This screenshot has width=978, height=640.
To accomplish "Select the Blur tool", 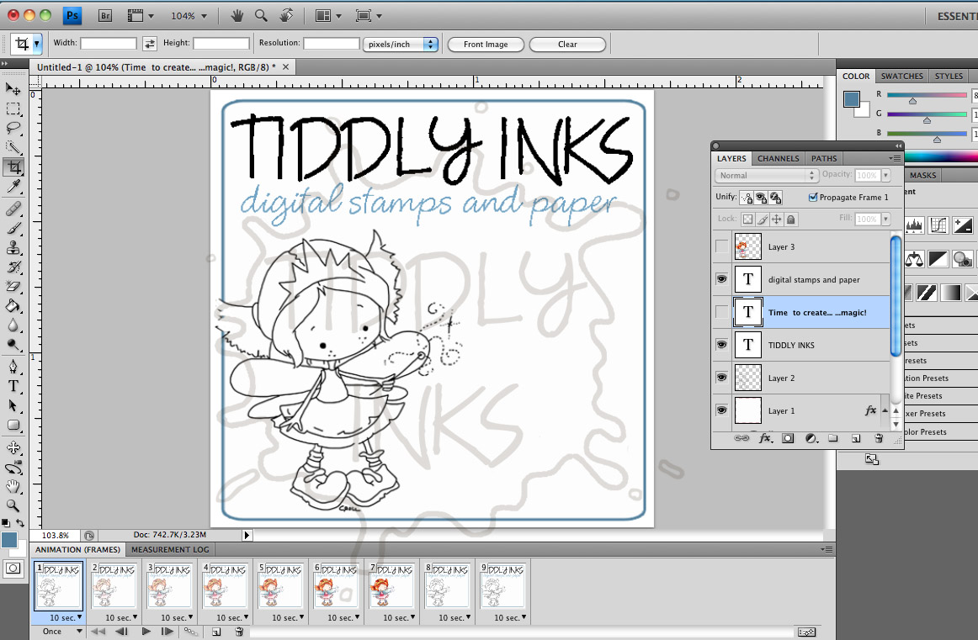I will [13, 325].
